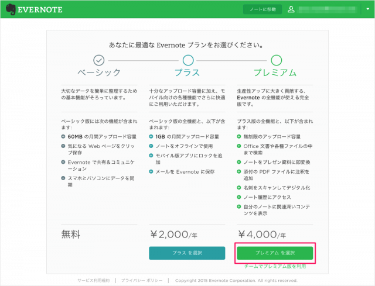The height and width of the screenshot is (286, 375).
Task: Click the プレミアム を選択 button
Action: tap(275, 253)
